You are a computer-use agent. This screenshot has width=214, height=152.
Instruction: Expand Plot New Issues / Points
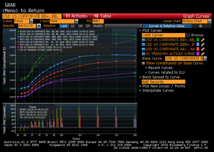[140, 86]
